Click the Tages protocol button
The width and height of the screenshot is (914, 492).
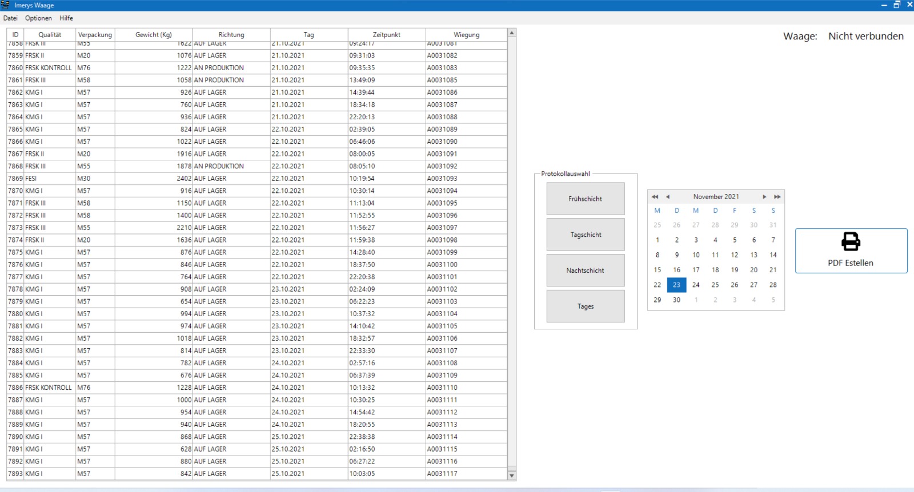click(x=585, y=307)
